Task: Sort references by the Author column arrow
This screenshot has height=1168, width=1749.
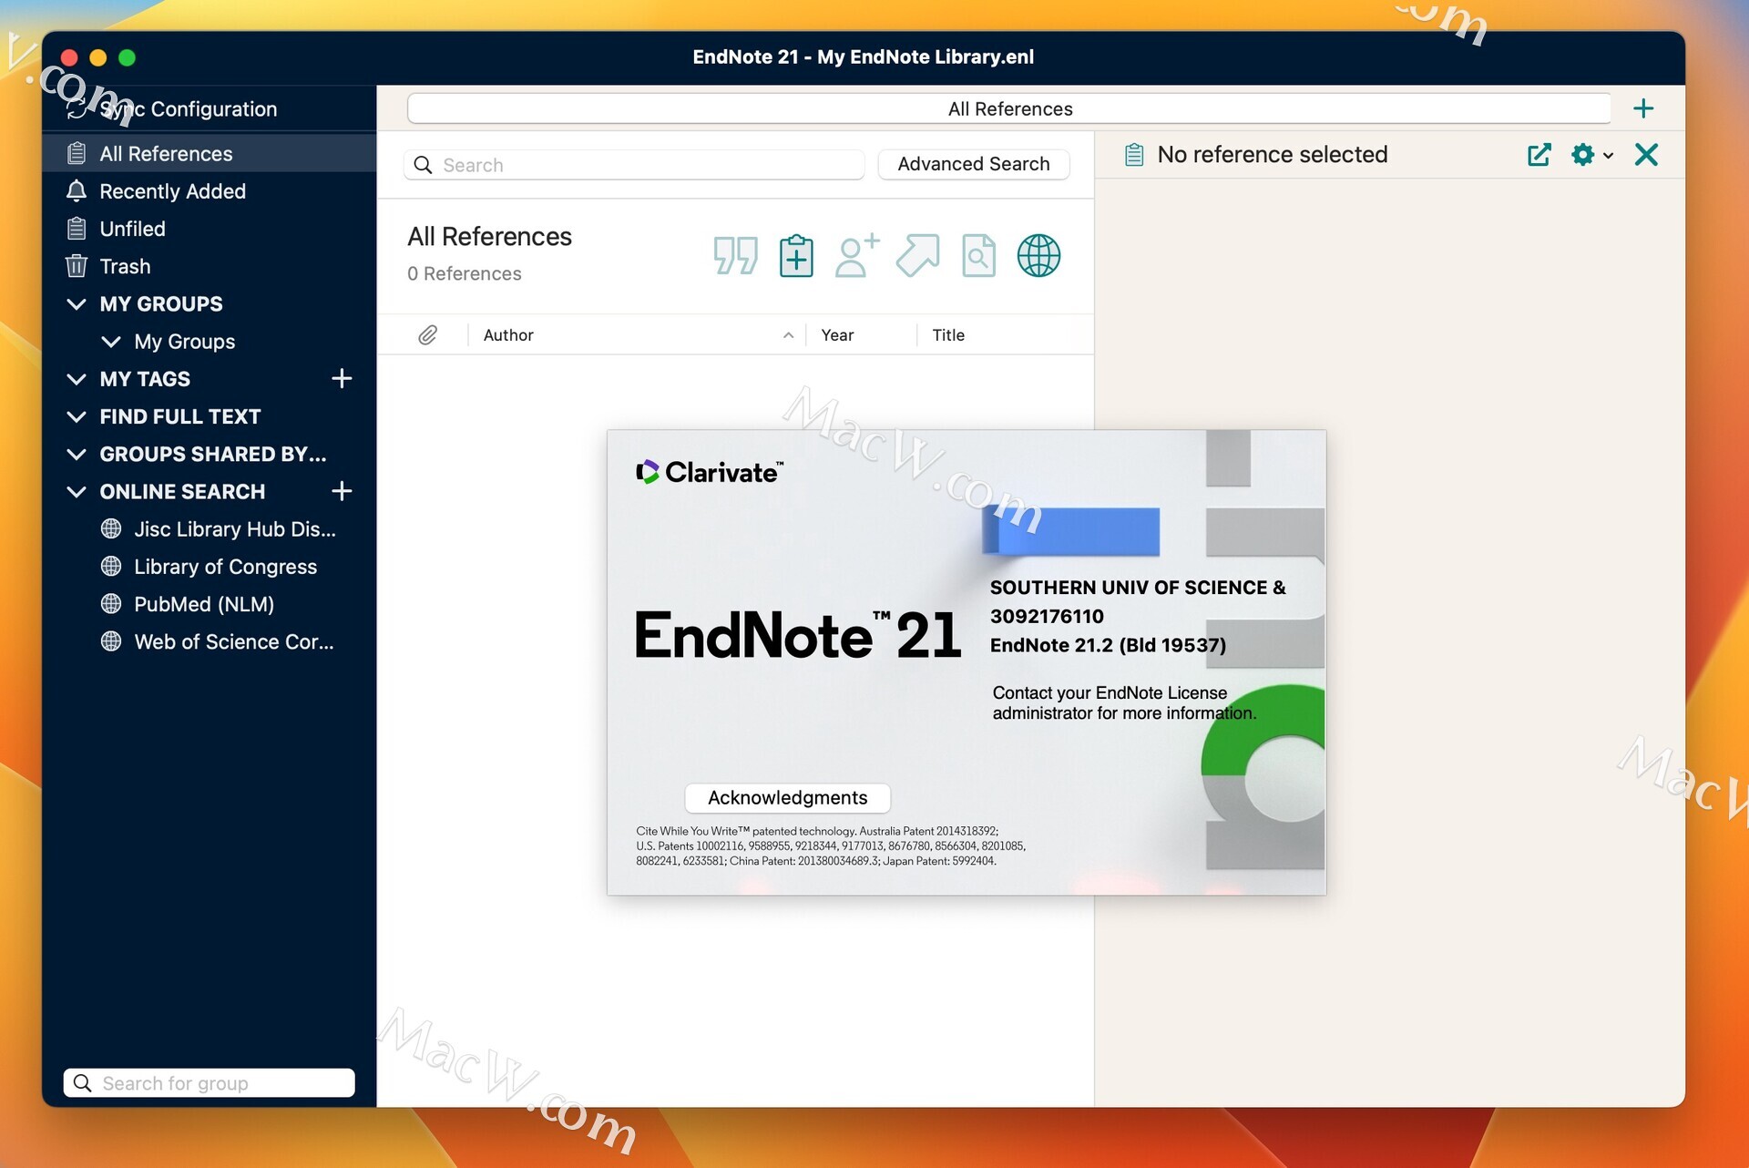Action: (x=787, y=334)
